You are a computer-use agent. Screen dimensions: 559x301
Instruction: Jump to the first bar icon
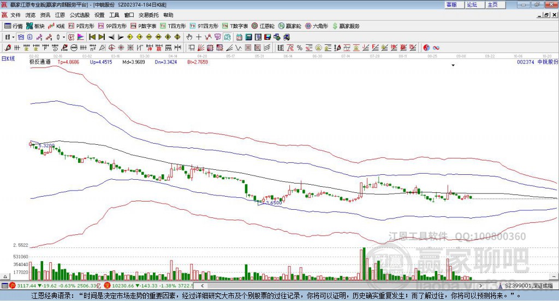coord(92,37)
